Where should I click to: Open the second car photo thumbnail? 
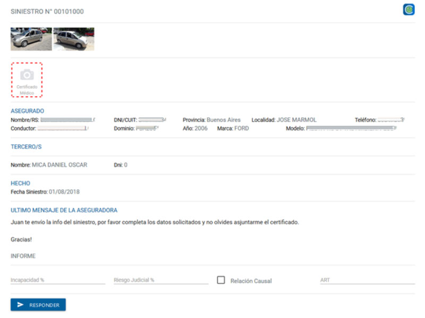click(x=74, y=39)
